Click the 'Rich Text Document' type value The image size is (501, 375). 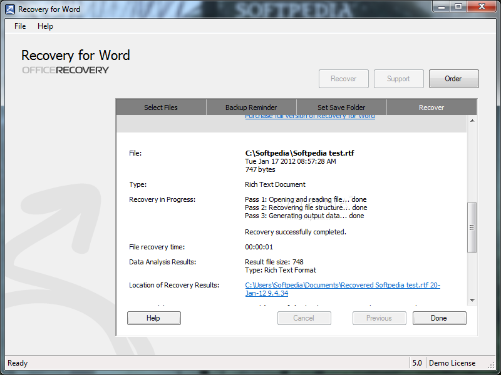[275, 184]
